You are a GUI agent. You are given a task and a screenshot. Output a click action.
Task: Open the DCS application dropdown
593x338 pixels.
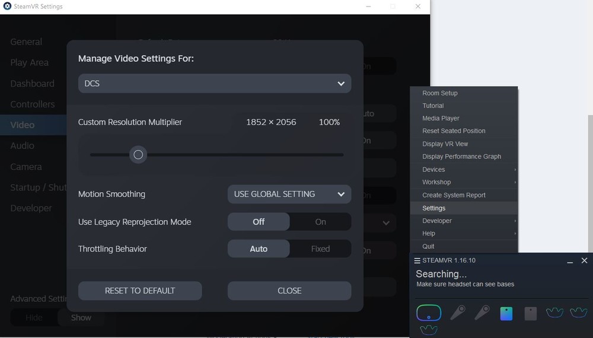click(215, 84)
